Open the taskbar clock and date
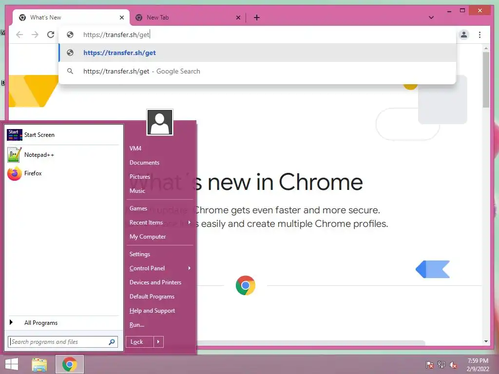The image size is (499, 374). click(x=478, y=364)
